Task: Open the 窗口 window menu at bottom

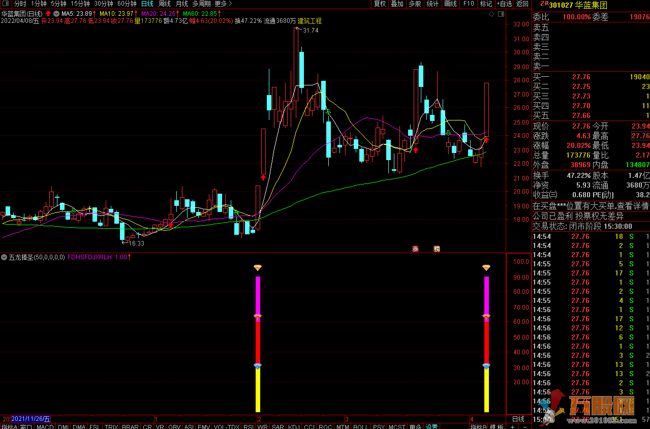Action: click(26, 426)
